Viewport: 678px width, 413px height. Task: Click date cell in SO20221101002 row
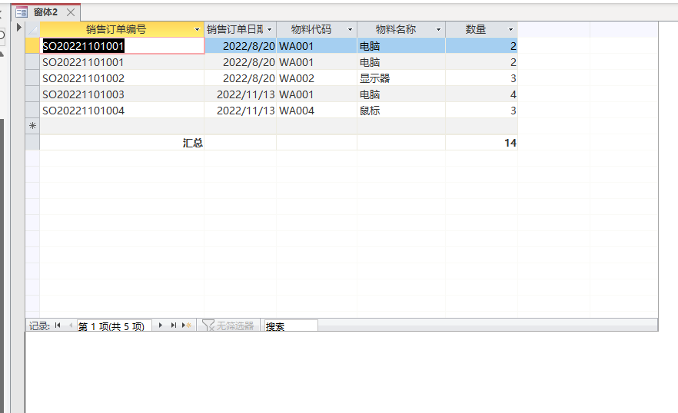240,78
